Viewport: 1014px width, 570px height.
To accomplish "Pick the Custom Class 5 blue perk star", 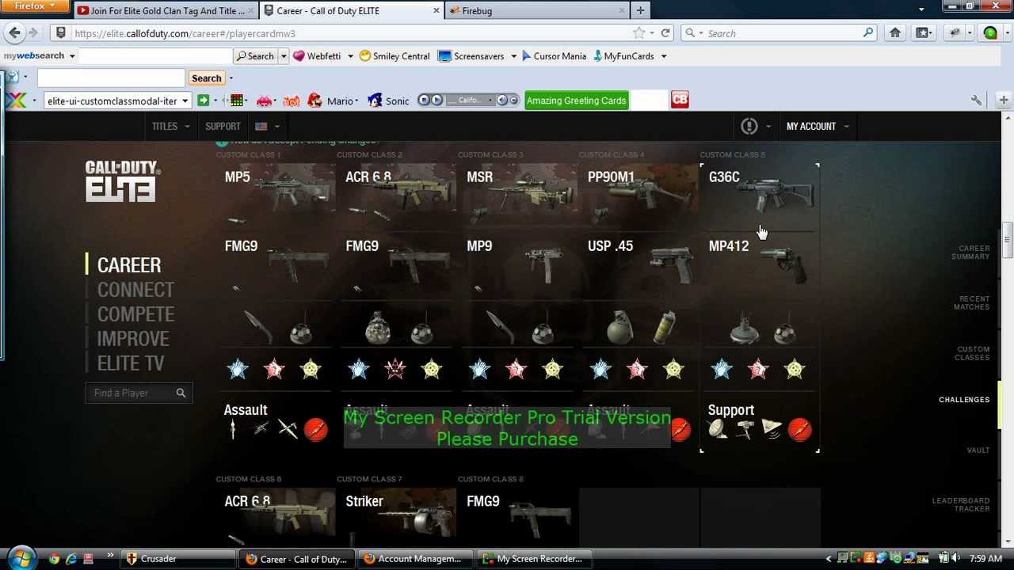I will (722, 369).
